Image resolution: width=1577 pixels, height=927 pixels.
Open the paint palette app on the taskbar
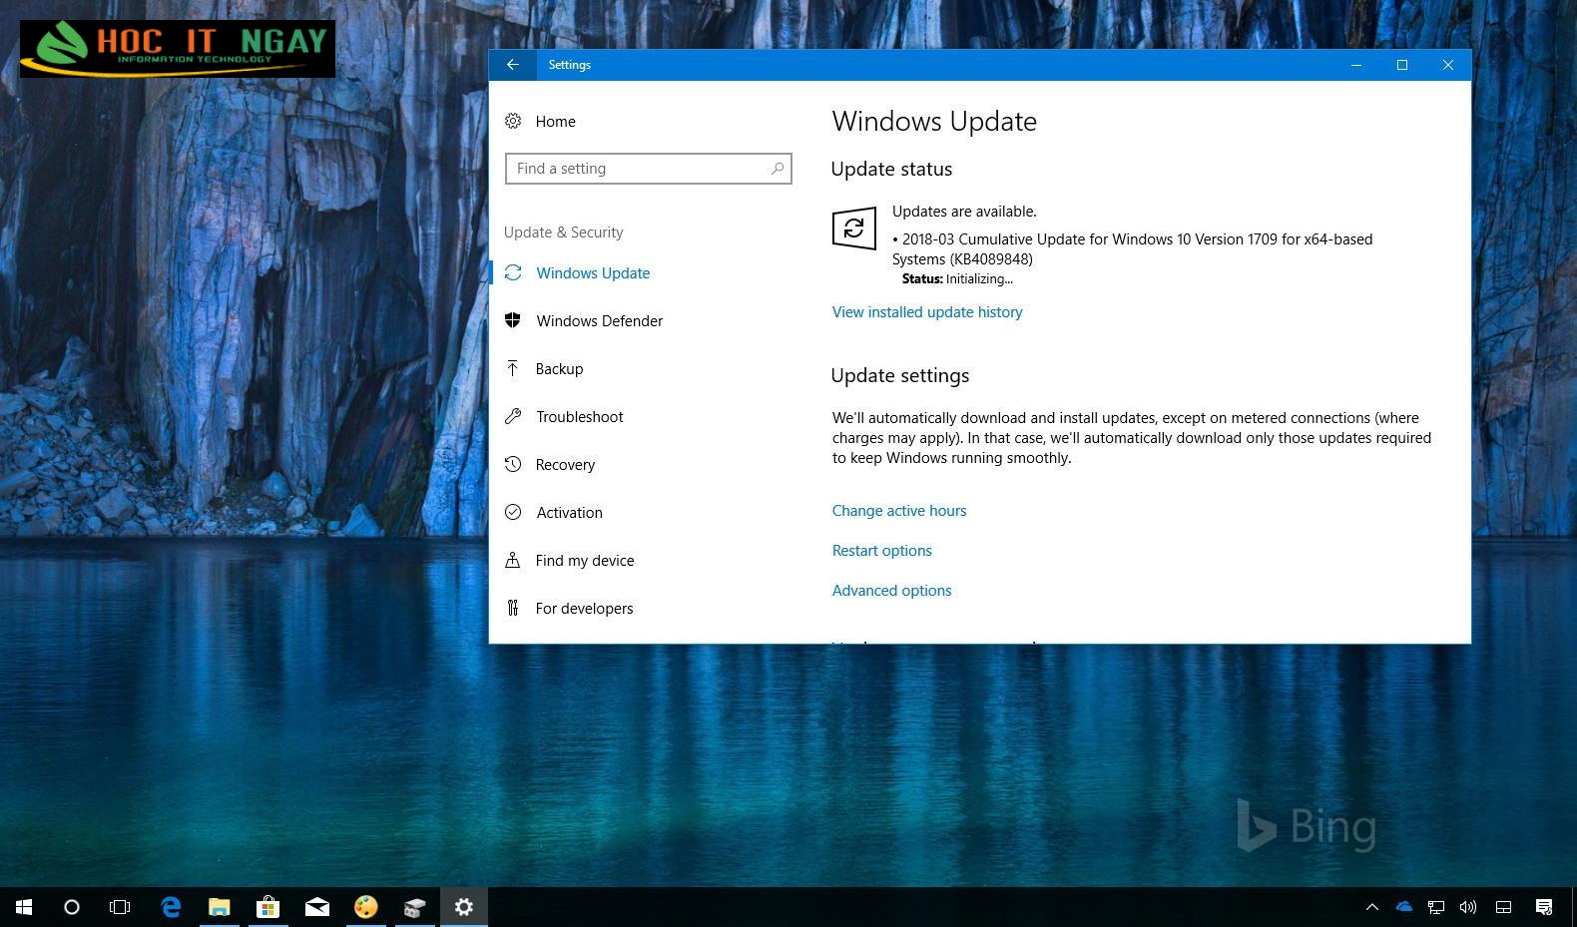tap(366, 907)
